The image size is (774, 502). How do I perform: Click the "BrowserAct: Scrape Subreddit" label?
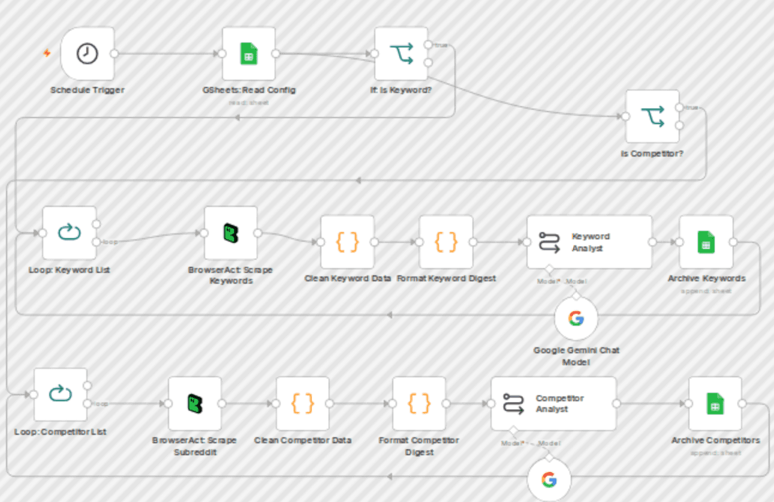pos(194,446)
